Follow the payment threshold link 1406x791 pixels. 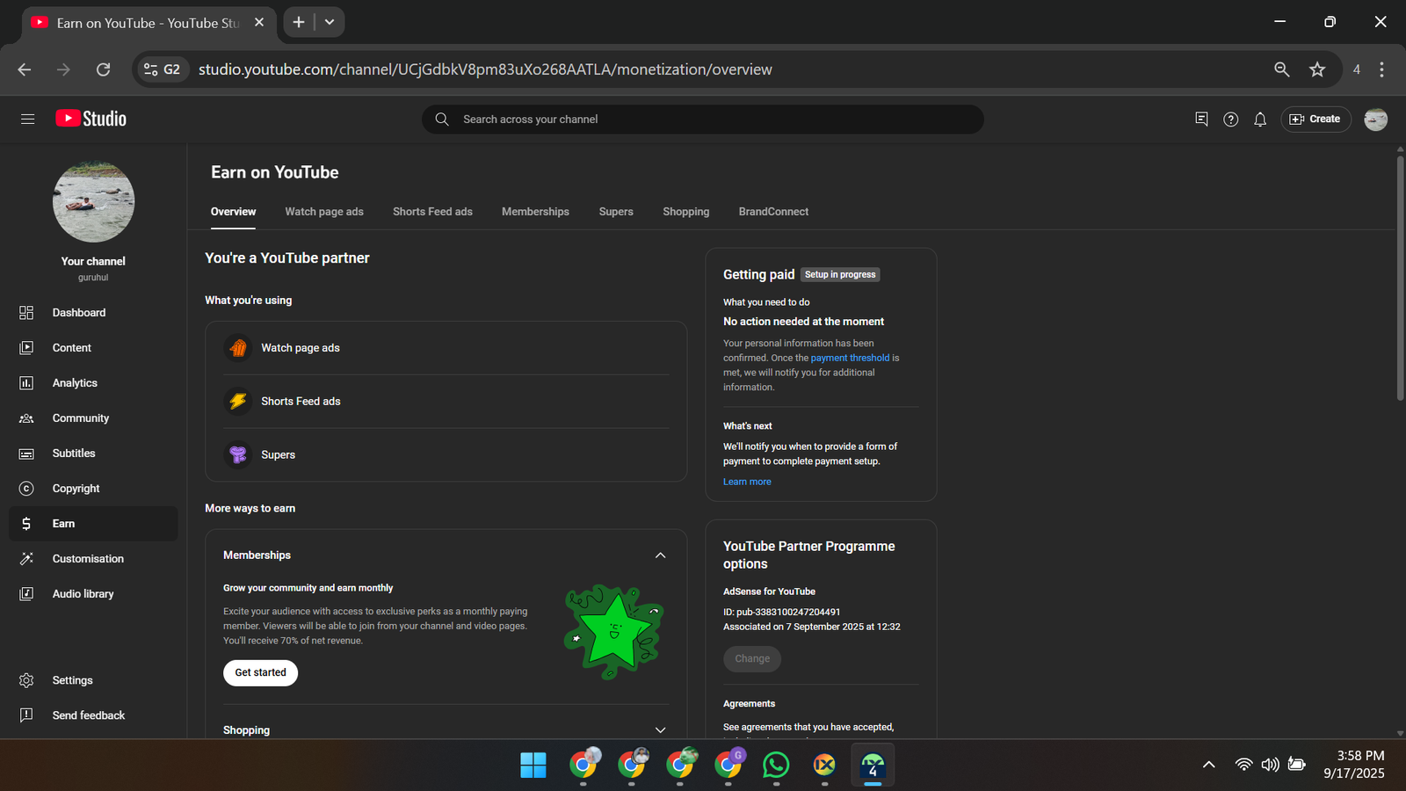850,358
